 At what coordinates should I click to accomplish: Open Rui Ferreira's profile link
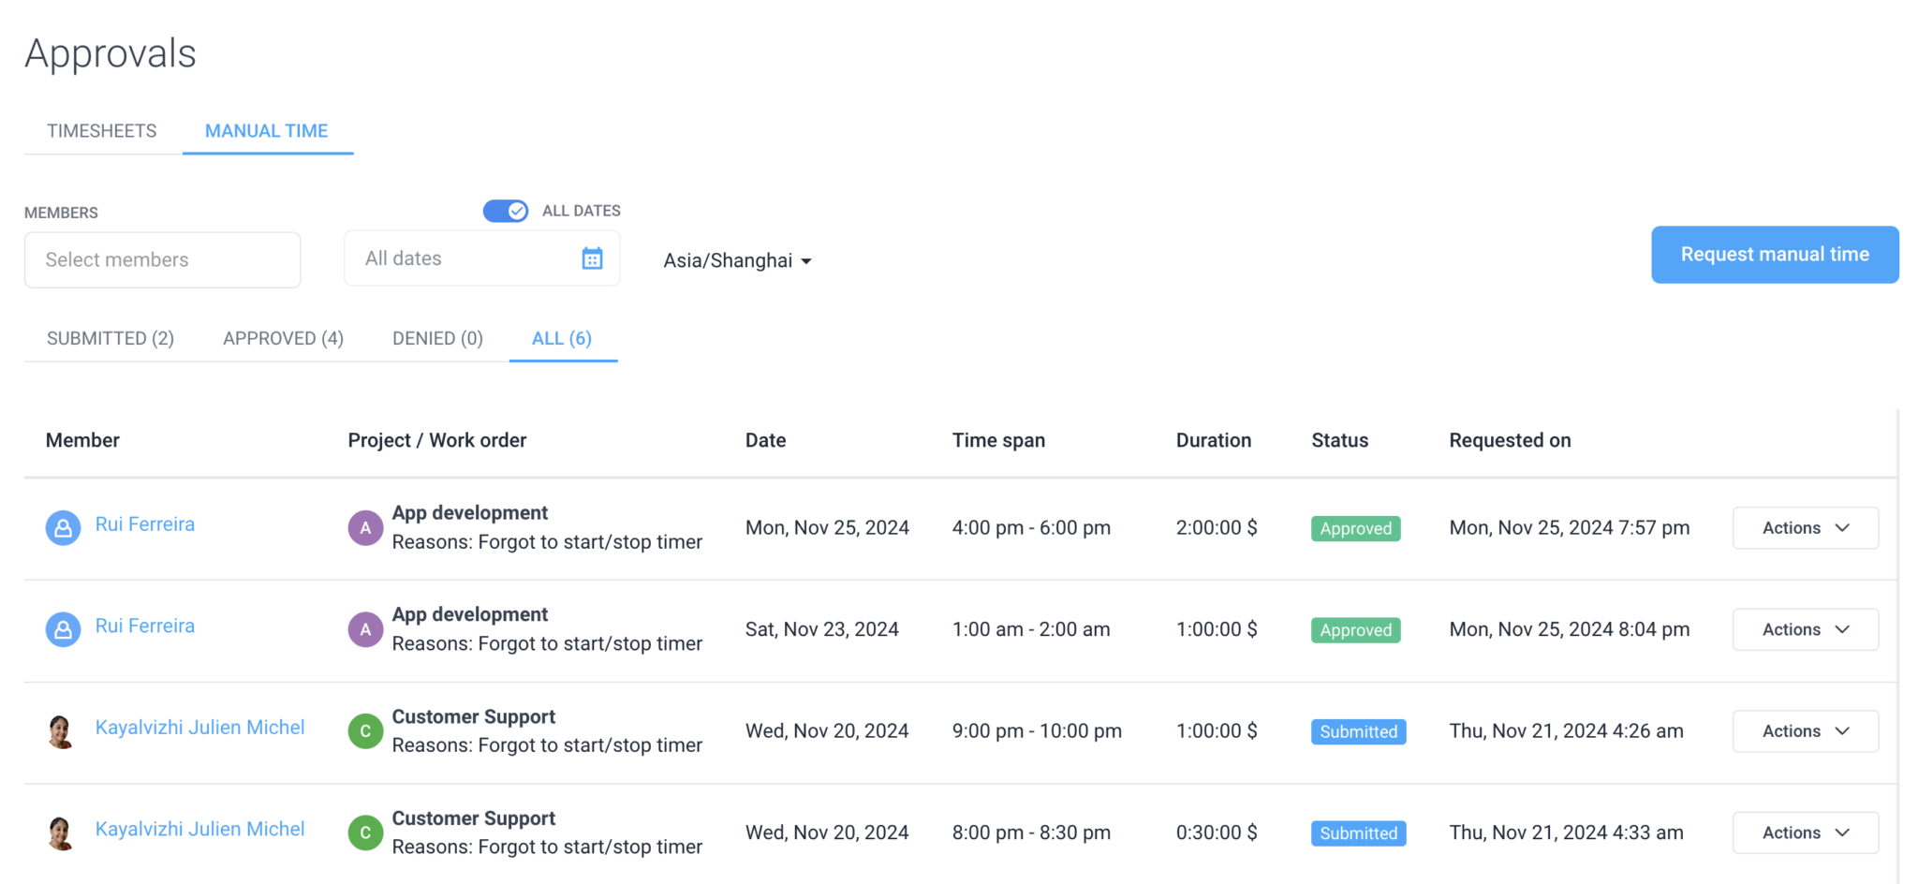144,523
